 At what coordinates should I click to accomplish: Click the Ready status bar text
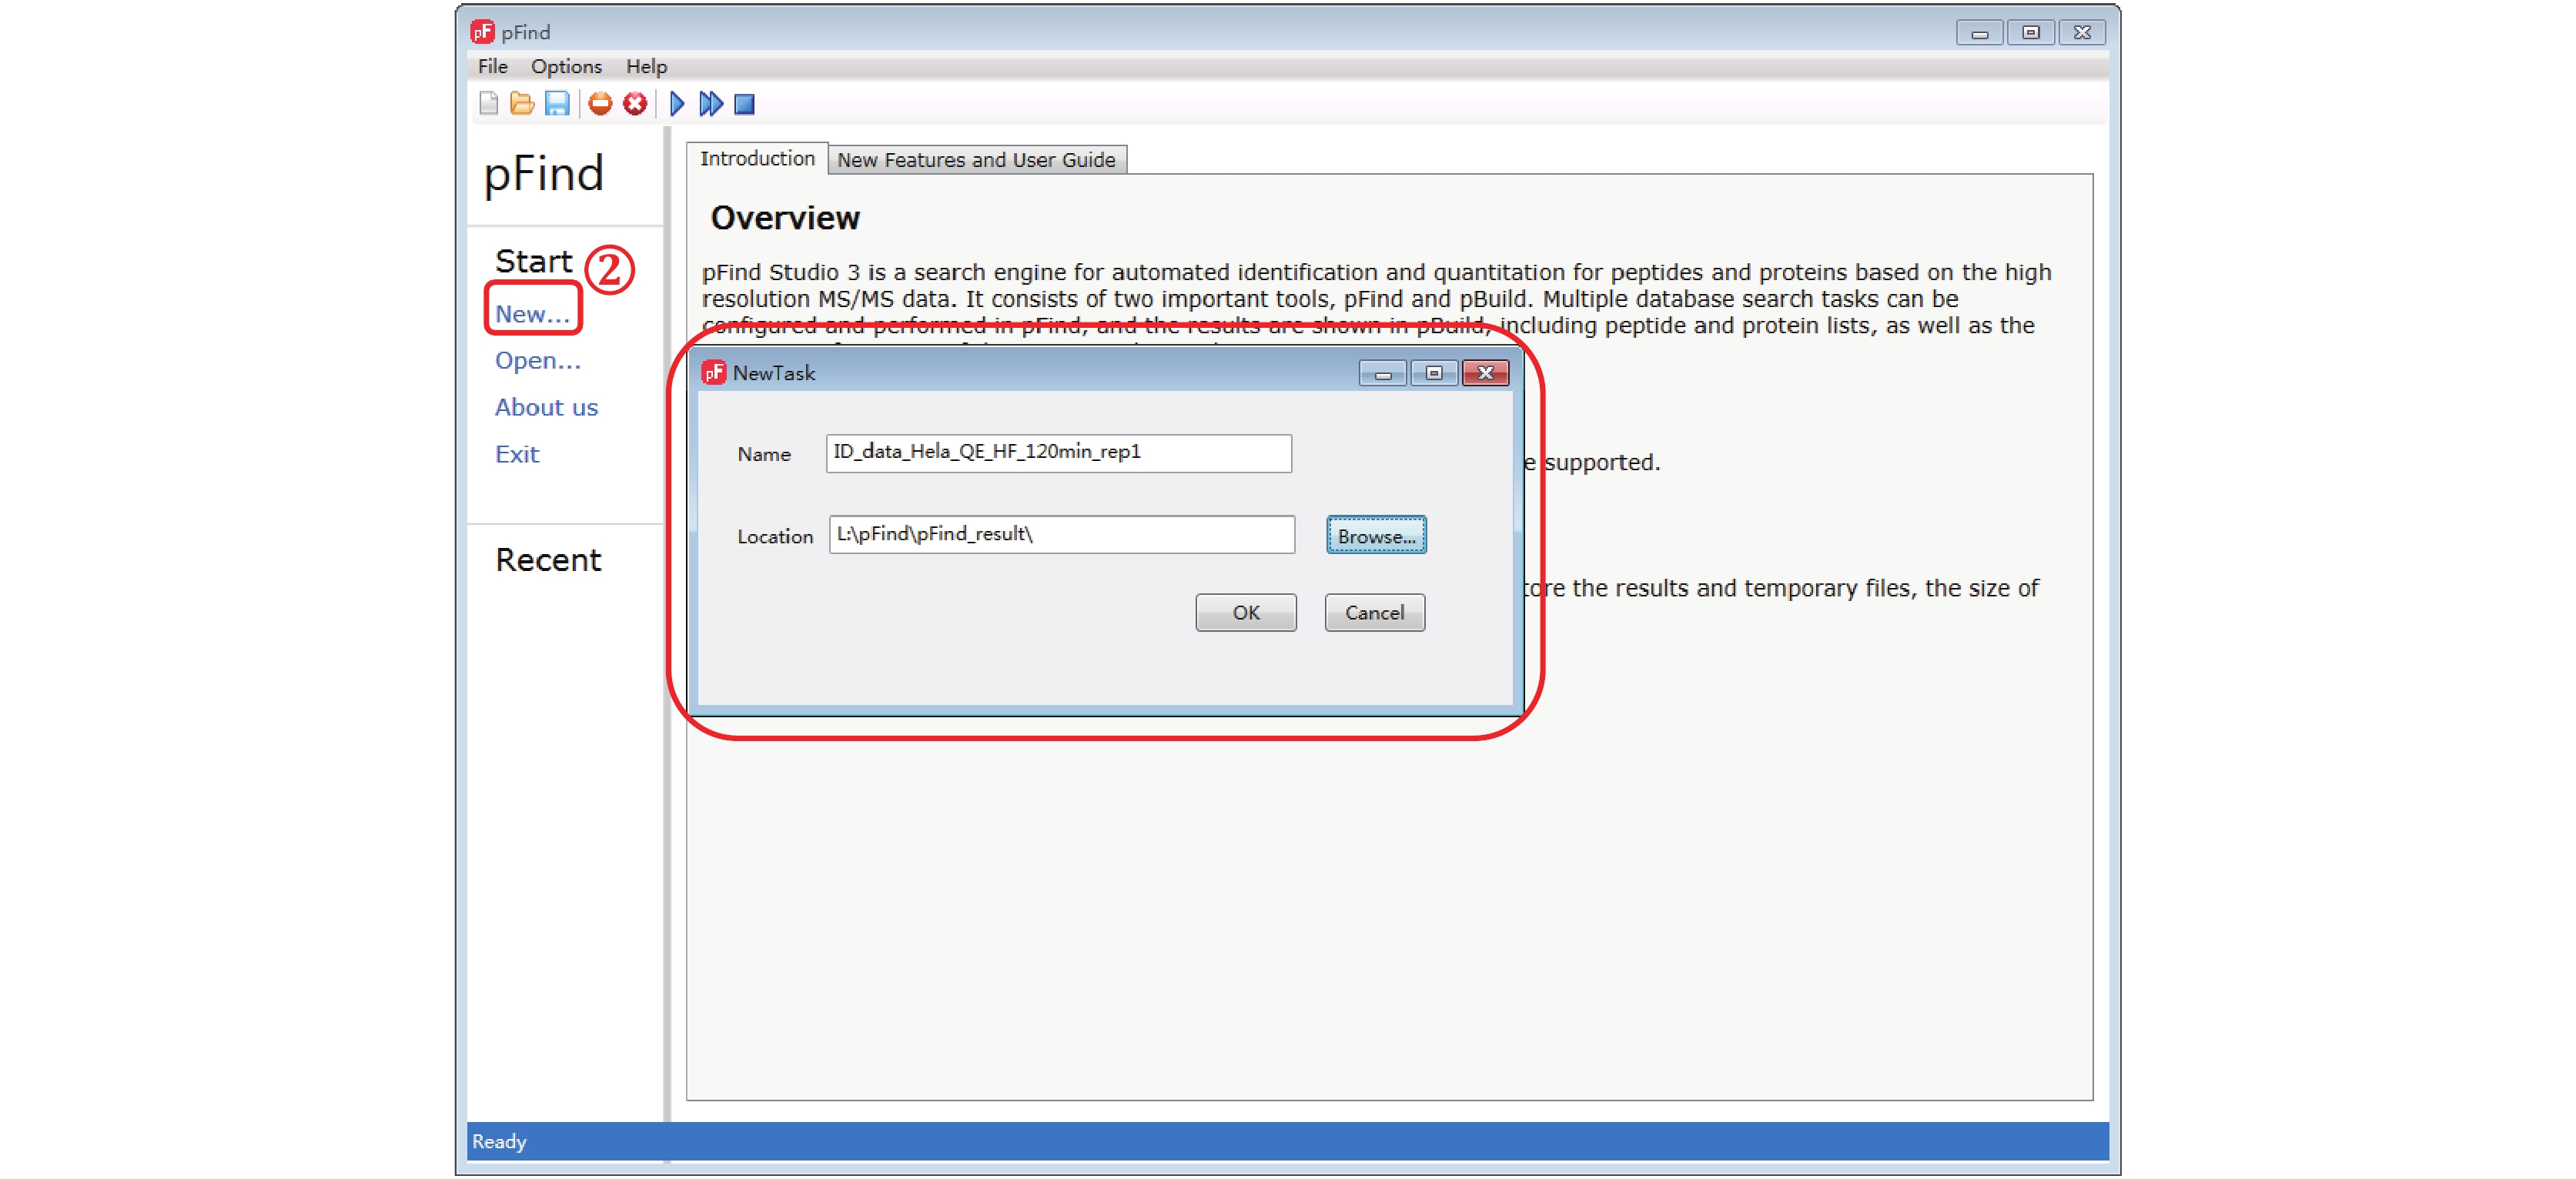coord(499,1141)
